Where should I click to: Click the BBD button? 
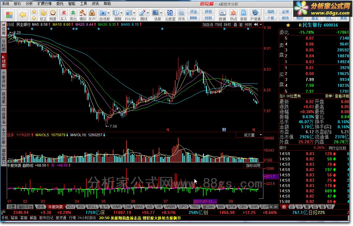click(x=194, y=18)
